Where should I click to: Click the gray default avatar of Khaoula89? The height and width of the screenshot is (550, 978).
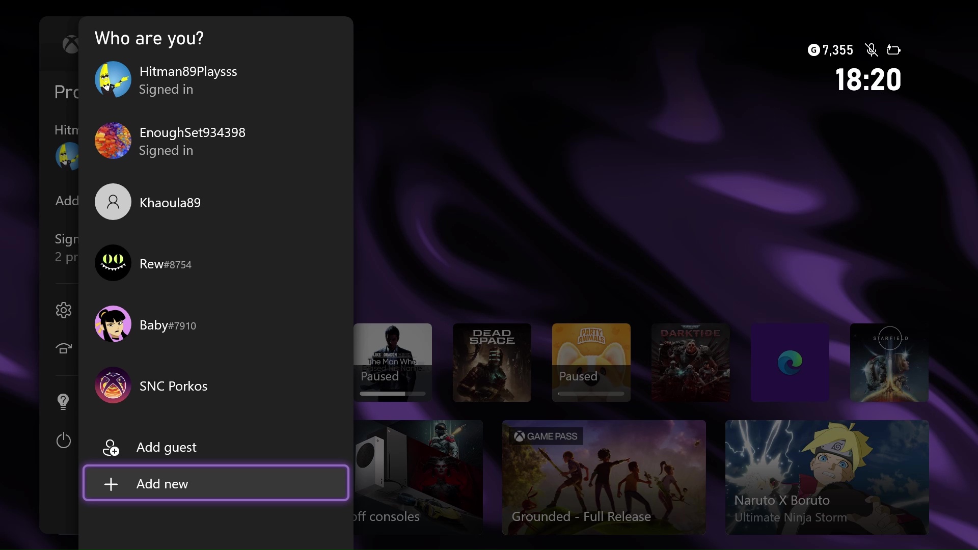point(113,202)
